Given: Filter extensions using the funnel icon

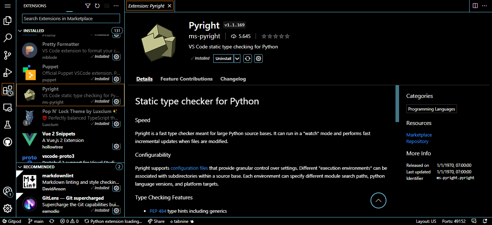Looking at the screenshot, I should coord(88,6).
